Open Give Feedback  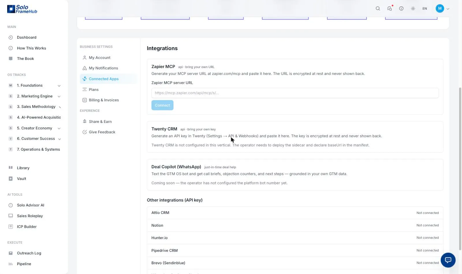(x=102, y=132)
